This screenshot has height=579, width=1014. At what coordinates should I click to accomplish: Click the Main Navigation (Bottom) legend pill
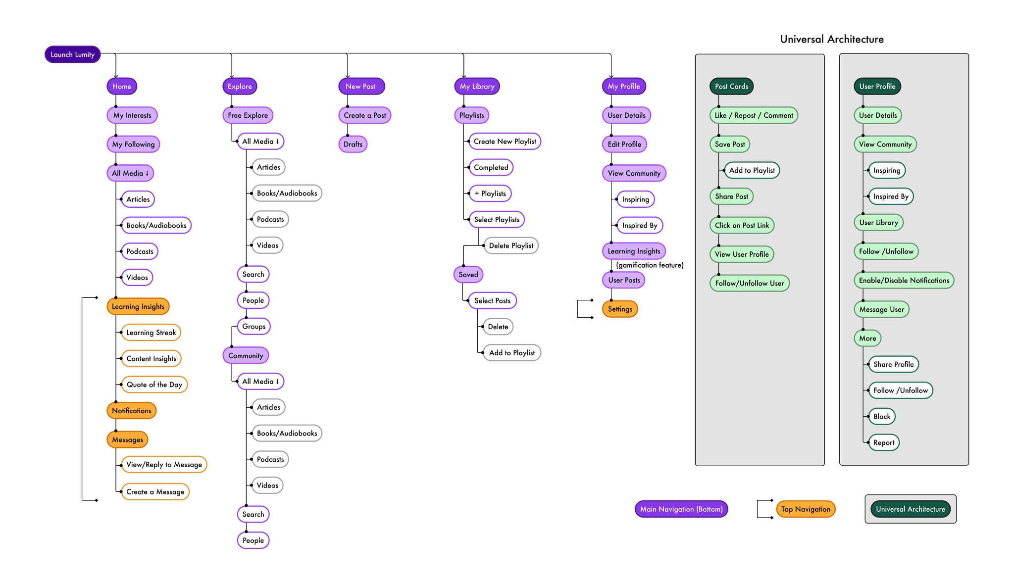click(681, 509)
